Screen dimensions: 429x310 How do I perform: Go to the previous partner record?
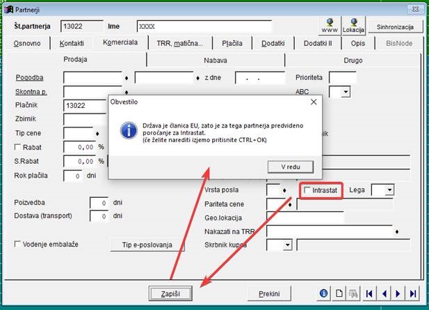coord(384,293)
